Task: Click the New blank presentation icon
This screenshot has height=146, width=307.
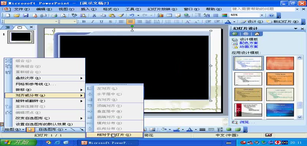Action: click(x=8, y=15)
